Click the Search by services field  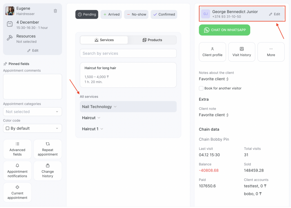(128, 53)
